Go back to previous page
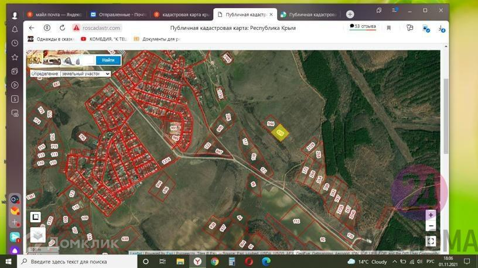Screen dimensions: 478x268 click(32, 28)
